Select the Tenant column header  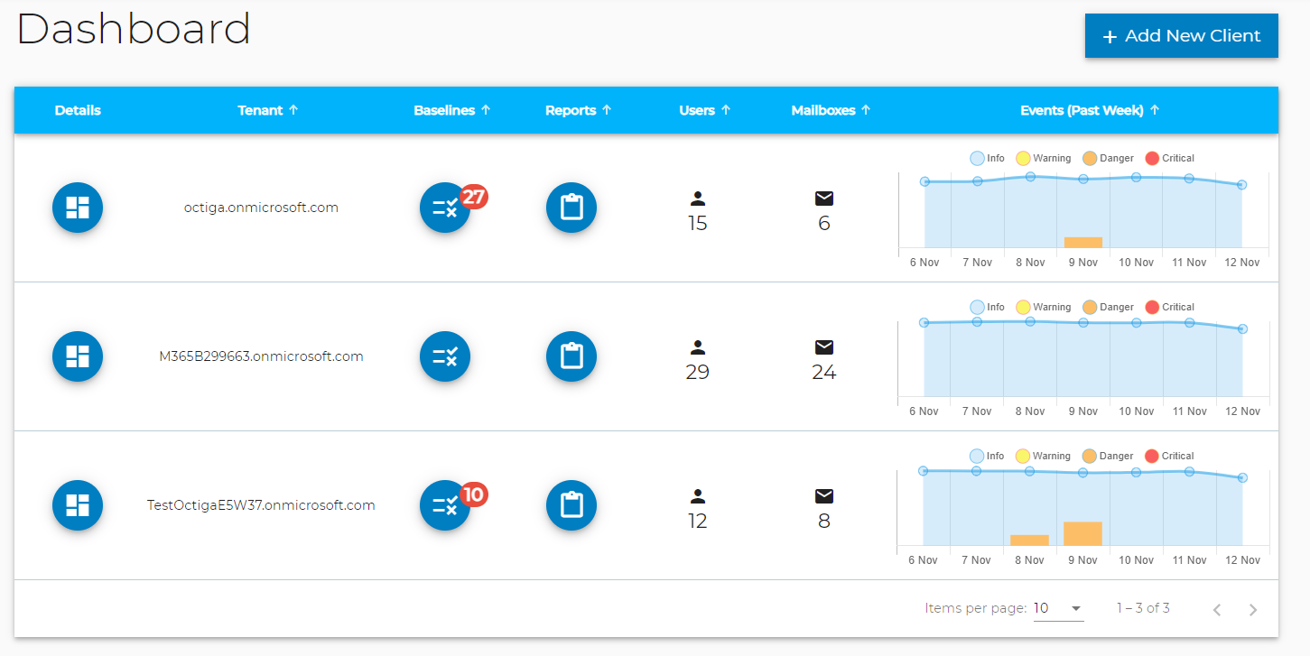point(267,109)
